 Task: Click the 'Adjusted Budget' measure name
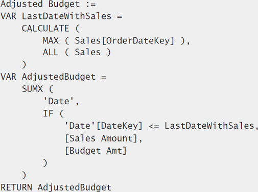click(x=40, y=4)
